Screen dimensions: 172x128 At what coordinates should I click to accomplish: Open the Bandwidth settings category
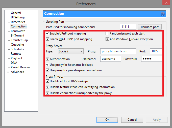coord(18,31)
